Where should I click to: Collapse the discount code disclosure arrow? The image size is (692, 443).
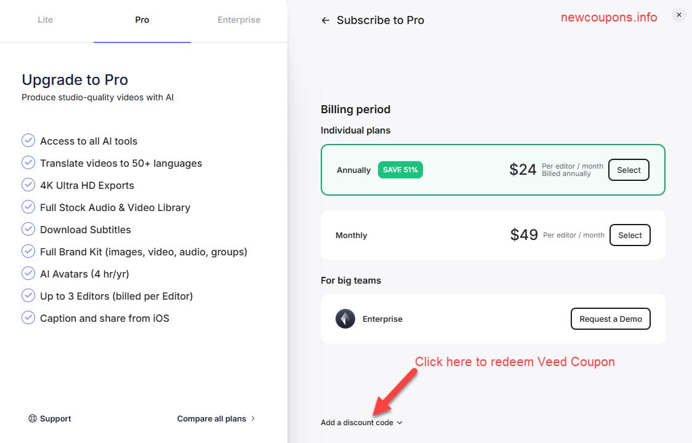tap(400, 423)
